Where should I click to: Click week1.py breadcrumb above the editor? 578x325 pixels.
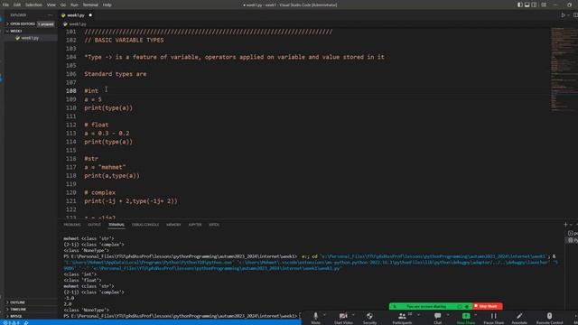coord(78,24)
